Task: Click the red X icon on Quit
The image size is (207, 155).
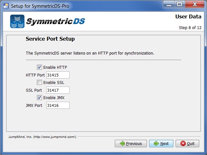Action: (x=183, y=143)
